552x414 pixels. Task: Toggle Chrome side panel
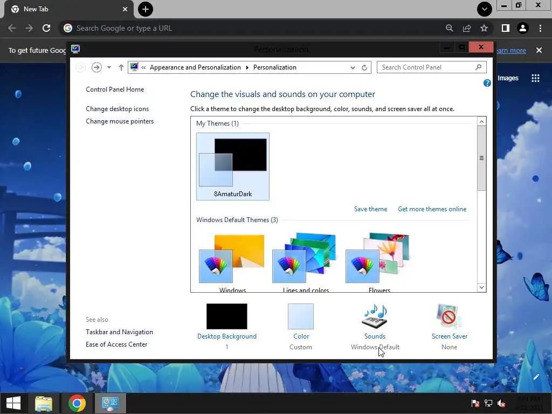coord(506,28)
